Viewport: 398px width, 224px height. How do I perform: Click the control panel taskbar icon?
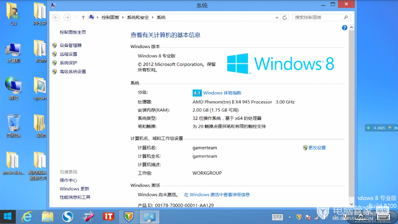click(x=149, y=217)
